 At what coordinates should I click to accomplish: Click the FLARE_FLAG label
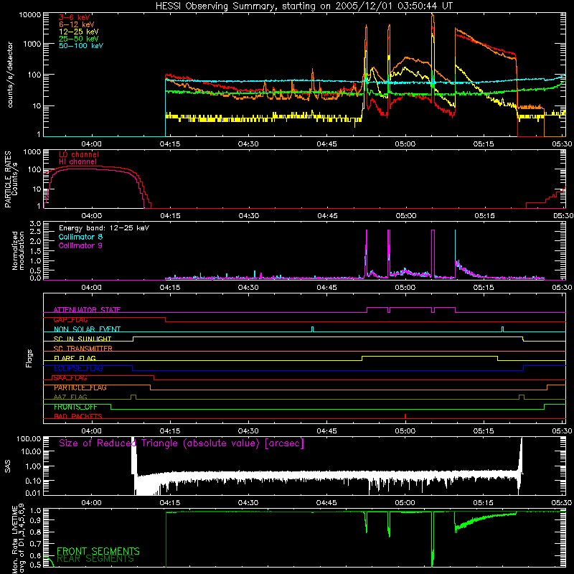[75, 358]
